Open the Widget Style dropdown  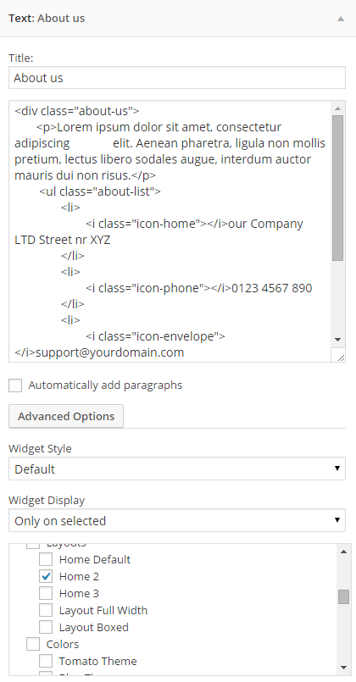tap(177, 469)
